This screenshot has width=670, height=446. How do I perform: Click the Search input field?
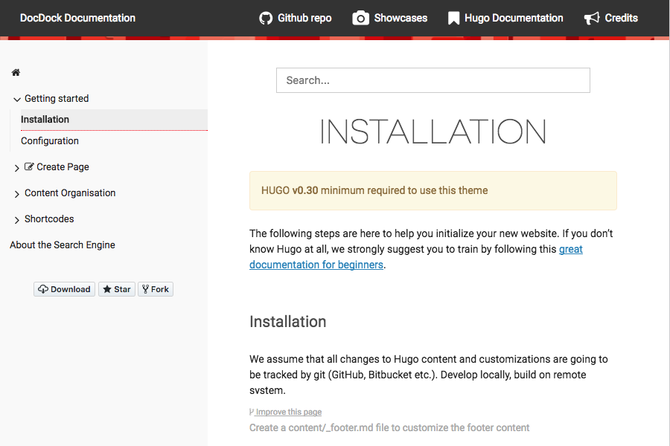click(433, 80)
